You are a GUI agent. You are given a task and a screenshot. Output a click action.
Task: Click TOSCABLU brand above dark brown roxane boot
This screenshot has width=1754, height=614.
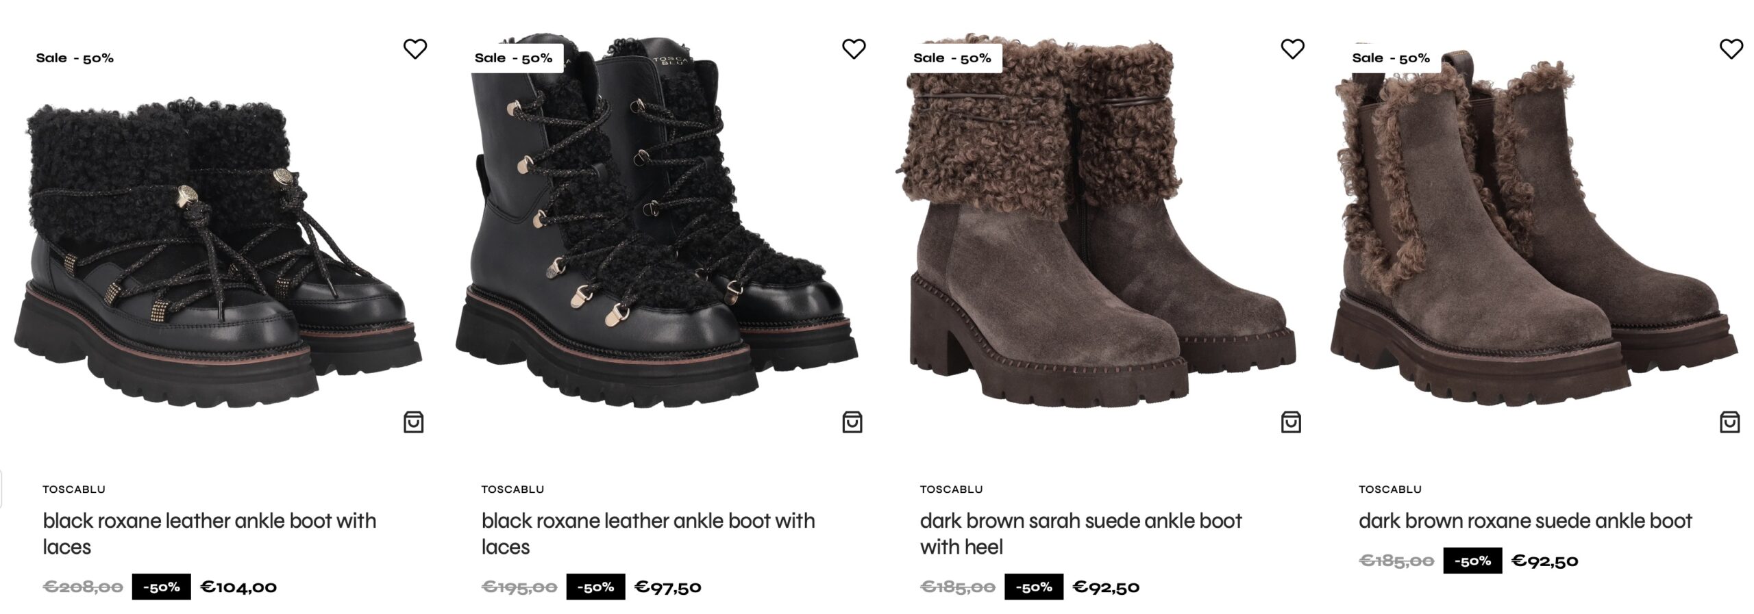point(1389,489)
